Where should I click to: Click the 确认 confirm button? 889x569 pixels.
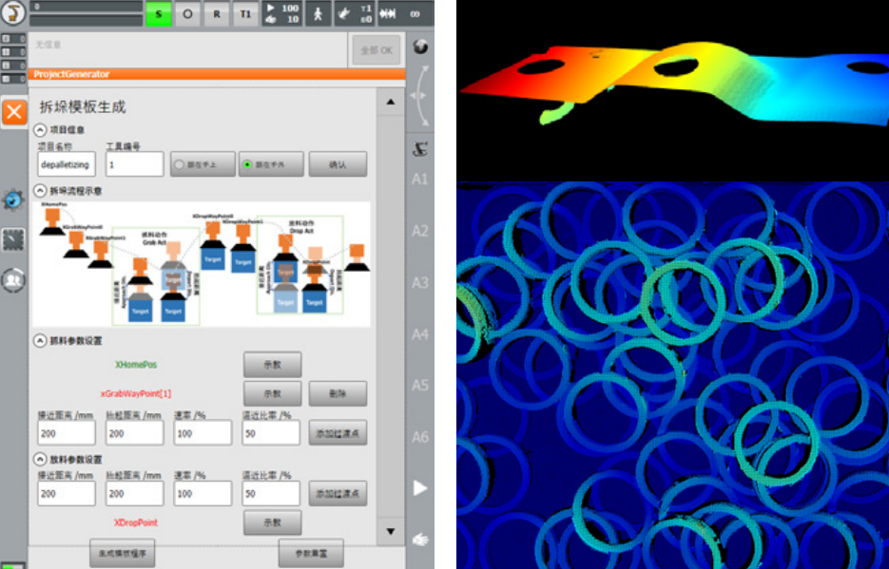[x=338, y=164]
